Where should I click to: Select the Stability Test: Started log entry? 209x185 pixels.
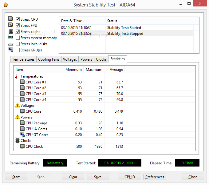[x=126, y=28]
